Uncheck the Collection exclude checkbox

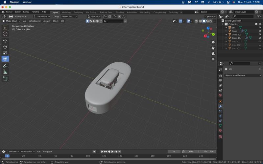[256, 24]
